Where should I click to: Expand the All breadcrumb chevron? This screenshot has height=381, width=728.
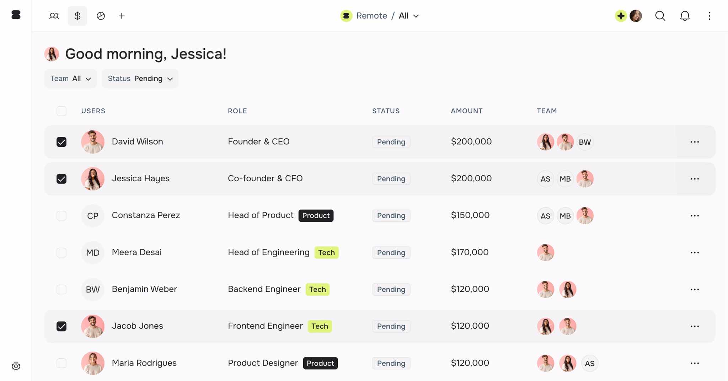pyautogui.click(x=417, y=16)
